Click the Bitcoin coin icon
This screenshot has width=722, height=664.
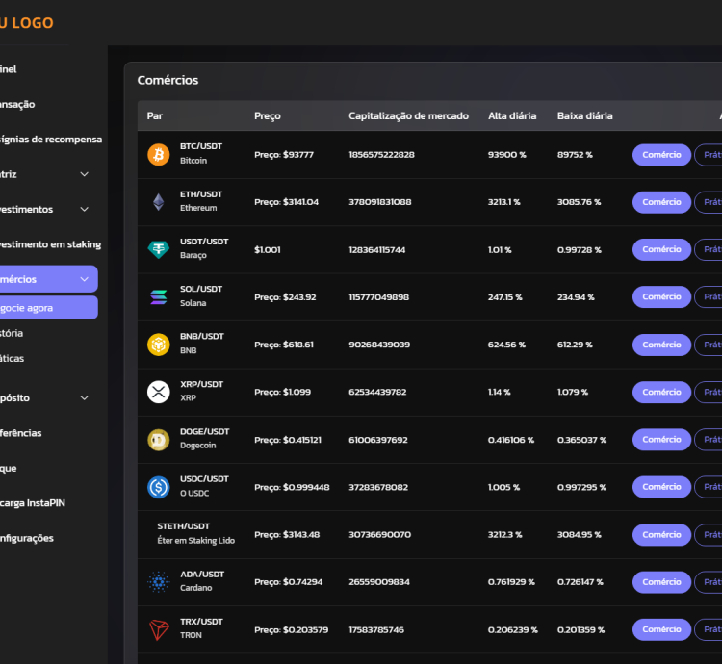click(x=159, y=154)
